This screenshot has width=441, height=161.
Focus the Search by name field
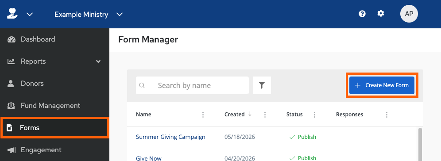pyautogui.click(x=192, y=85)
